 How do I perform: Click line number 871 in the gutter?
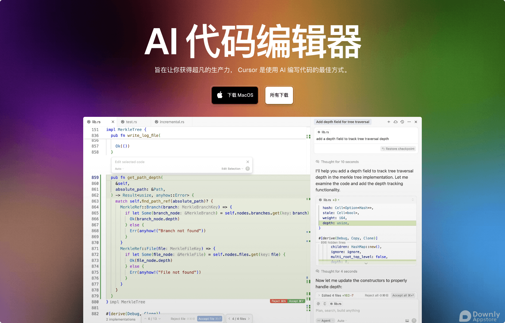(x=95, y=248)
